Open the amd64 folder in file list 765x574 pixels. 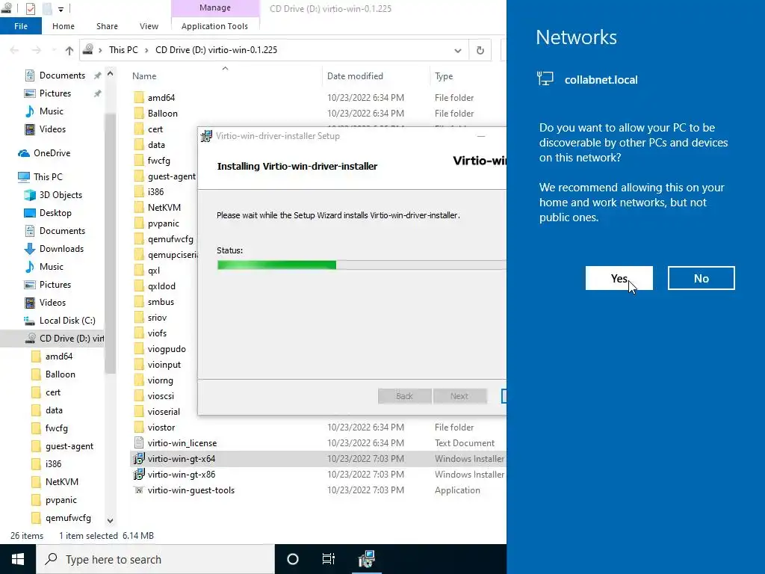[161, 98]
